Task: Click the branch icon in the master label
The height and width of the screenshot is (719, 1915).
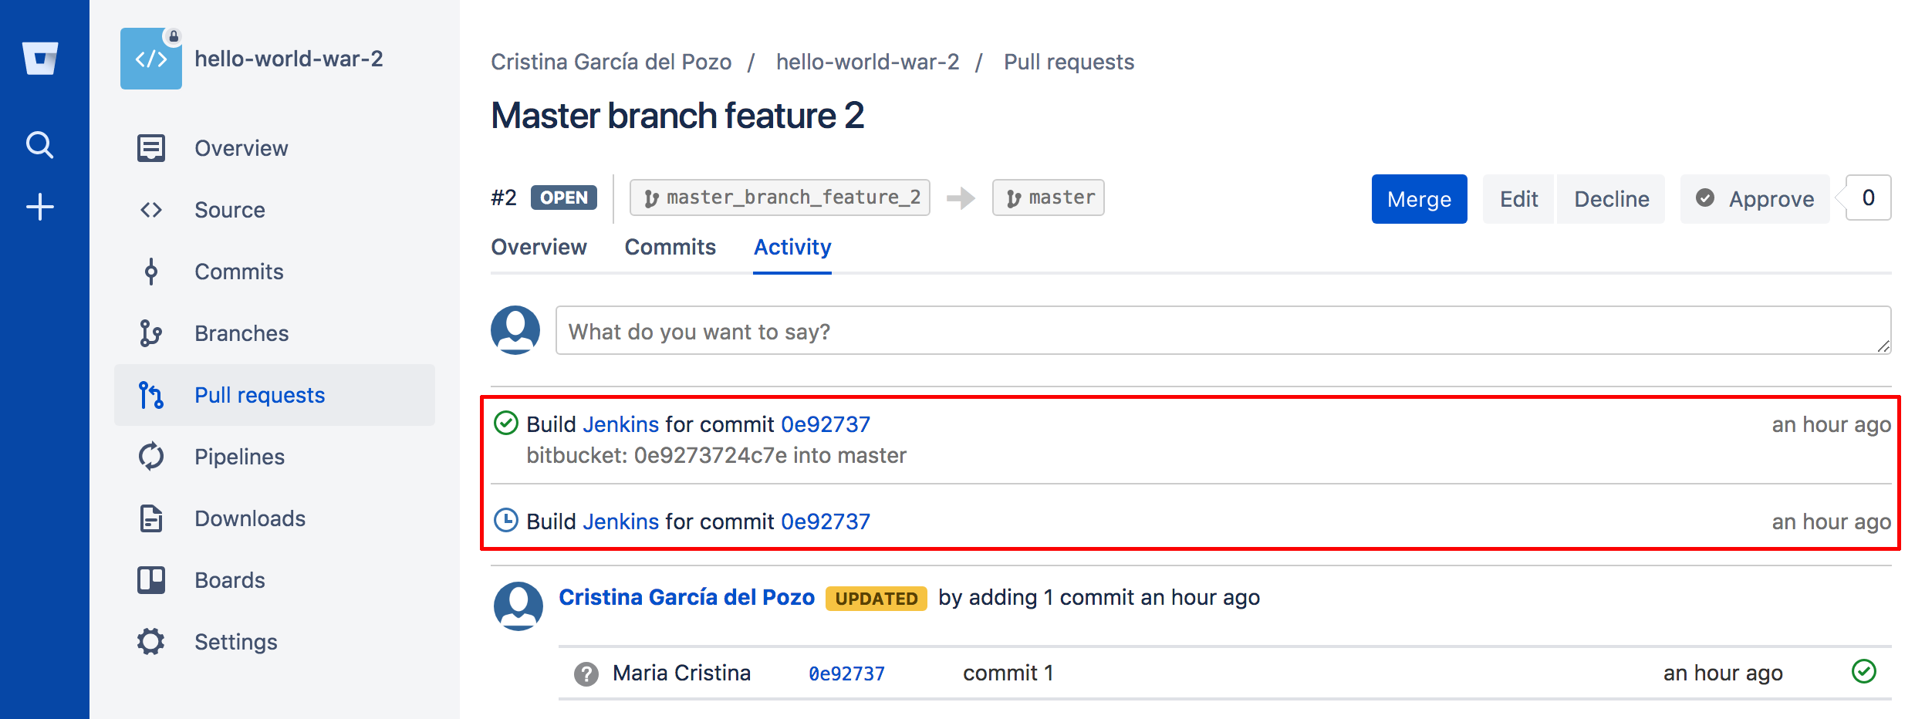Action: (x=1014, y=198)
